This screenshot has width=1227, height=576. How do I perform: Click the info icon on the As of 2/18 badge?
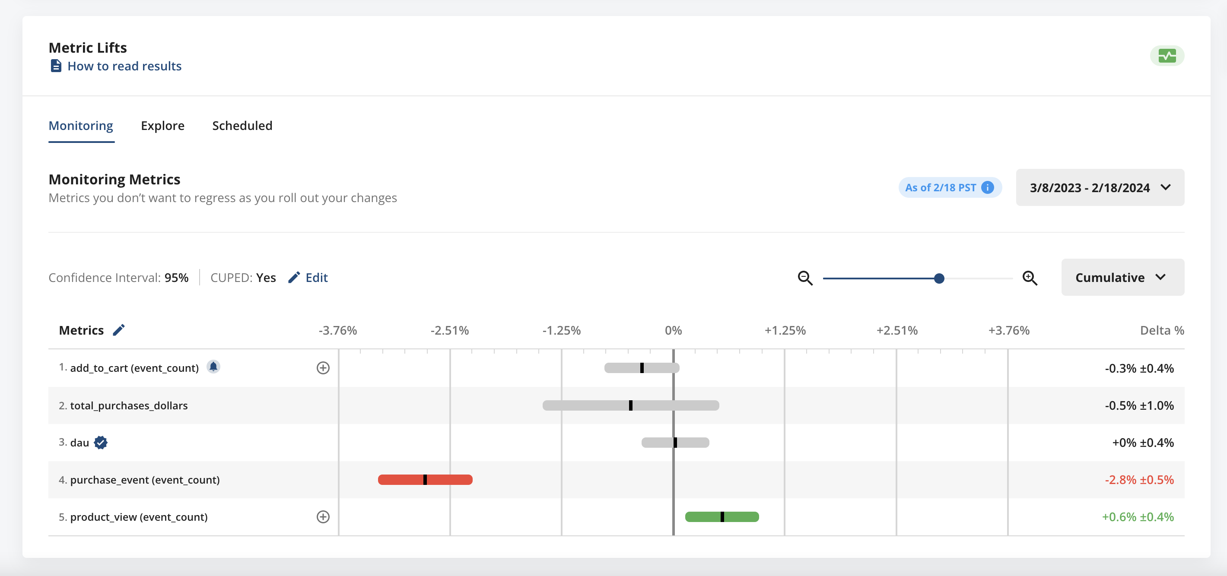[987, 187]
